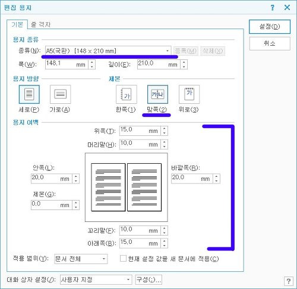
Task: Choose top binding 위로(3) icon
Action: (189, 94)
